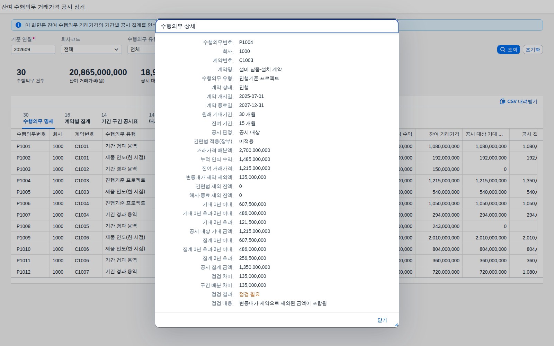Click the 계약명 value 설비 납품·설치 계약

(x=260, y=69)
